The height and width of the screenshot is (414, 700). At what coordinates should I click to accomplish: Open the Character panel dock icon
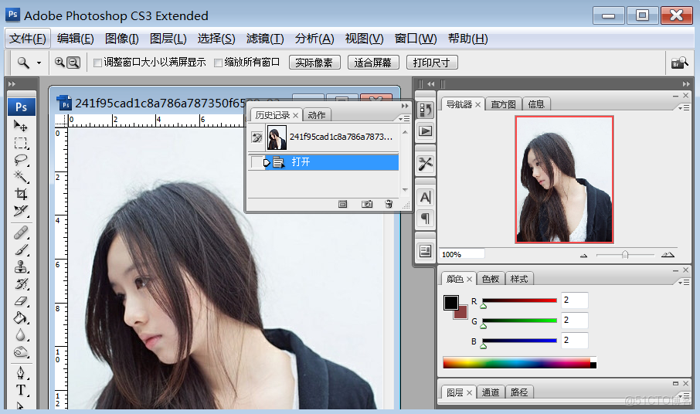coord(425,197)
